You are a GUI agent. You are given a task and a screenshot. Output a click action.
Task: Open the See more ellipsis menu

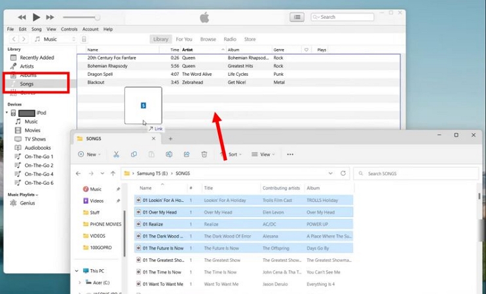[x=290, y=154]
